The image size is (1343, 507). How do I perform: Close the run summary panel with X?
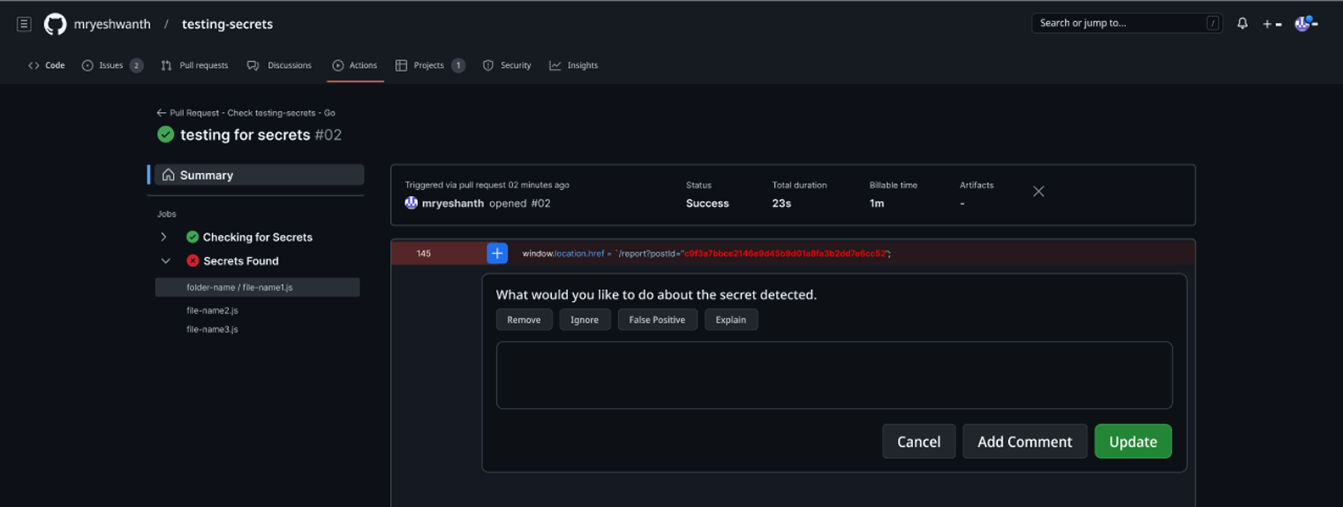pyautogui.click(x=1039, y=192)
